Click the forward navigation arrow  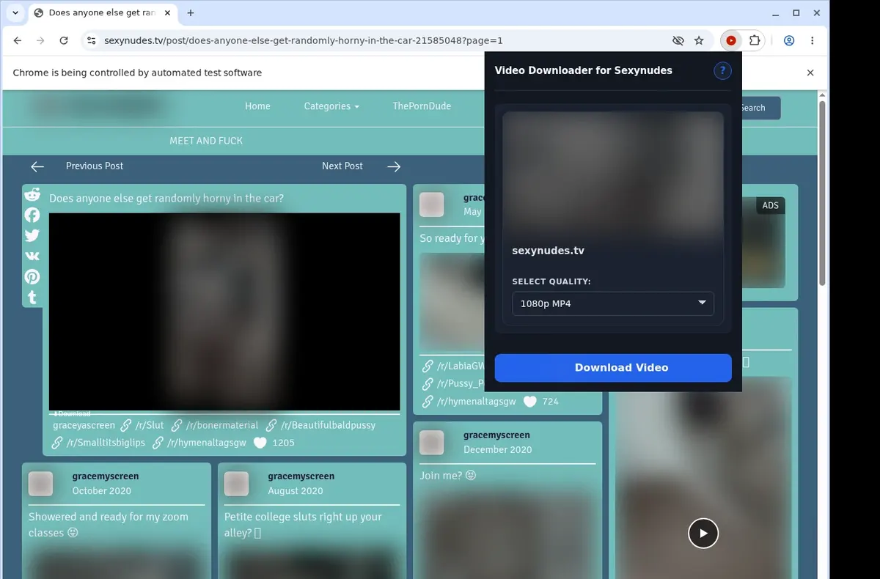tap(40, 41)
